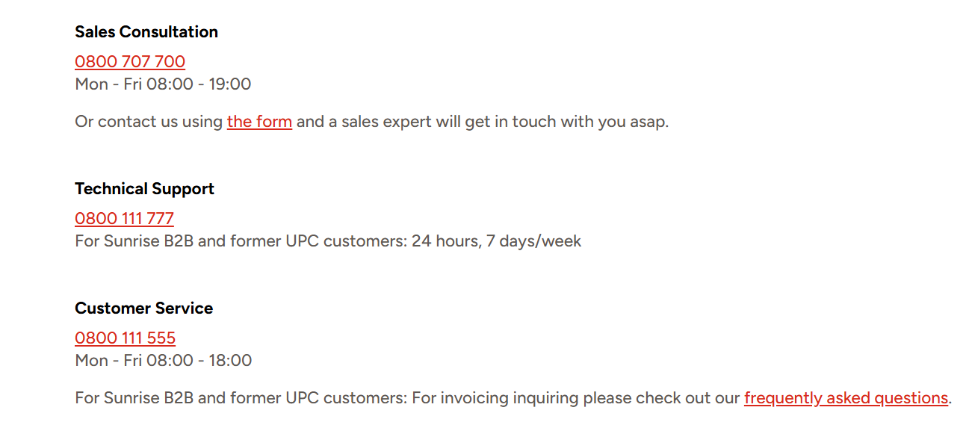Click Technical Support number 0800 111 777
Image resolution: width=969 pixels, height=425 pixels.
coord(124,219)
